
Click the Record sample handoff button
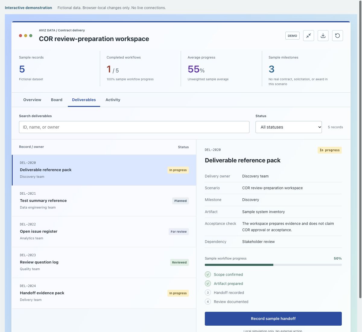pyautogui.click(x=273, y=319)
